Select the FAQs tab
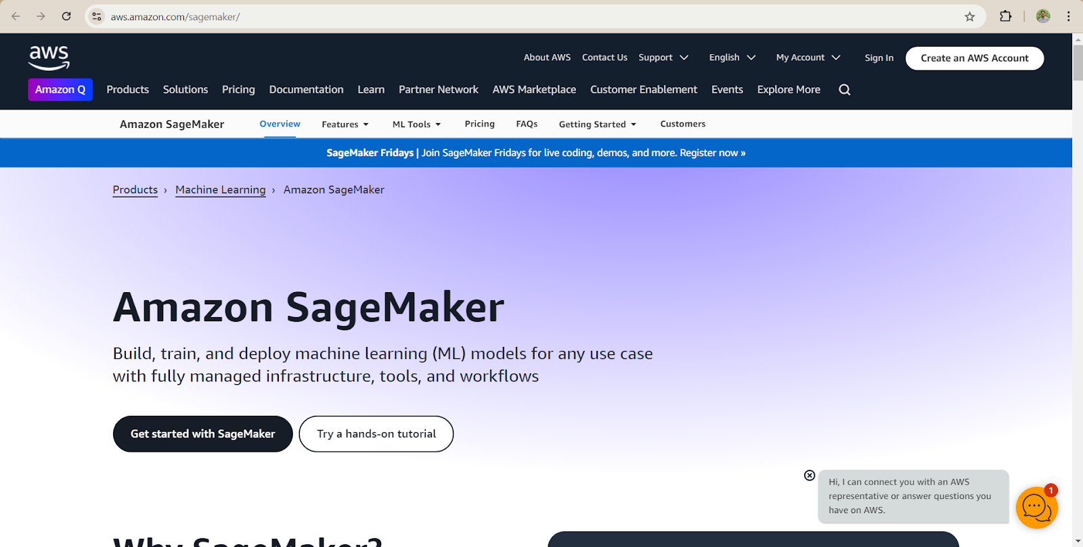This screenshot has height=547, width=1083. pos(527,124)
